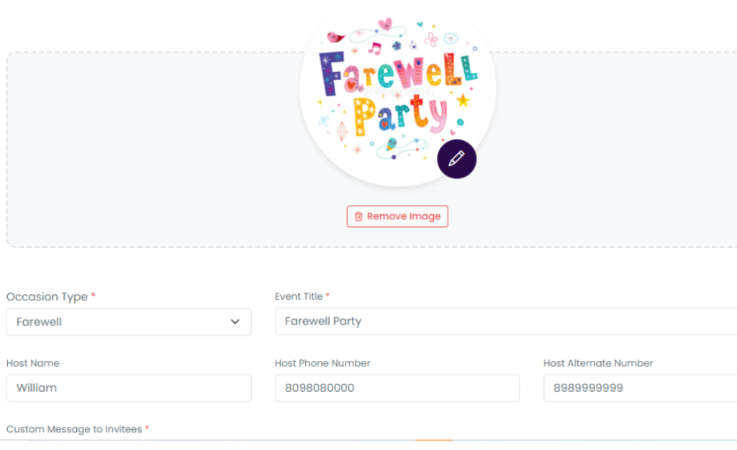Click the Host Name label text
Image resolution: width=737 pixels, height=450 pixels.
[x=32, y=363]
